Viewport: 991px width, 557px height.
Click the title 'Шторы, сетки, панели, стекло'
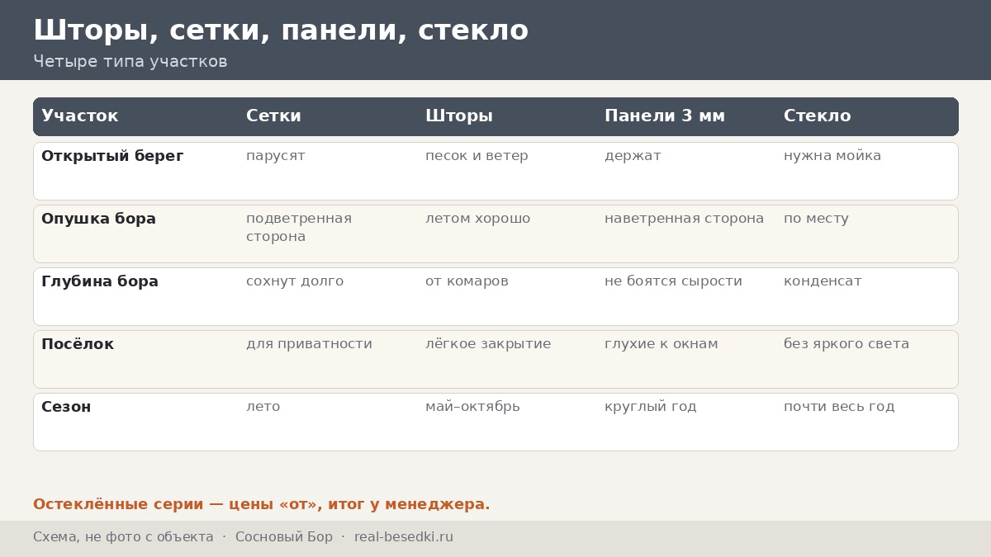281,31
